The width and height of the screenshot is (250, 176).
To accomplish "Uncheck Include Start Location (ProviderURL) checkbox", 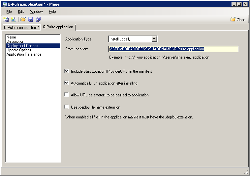I will 67,71.
